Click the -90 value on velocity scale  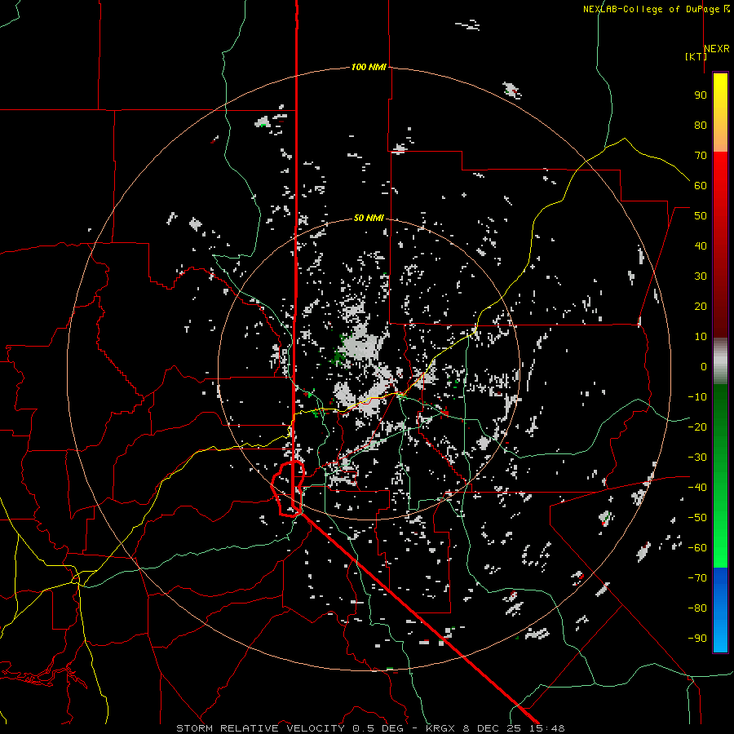pyautogui.click(x=697, y=639)
